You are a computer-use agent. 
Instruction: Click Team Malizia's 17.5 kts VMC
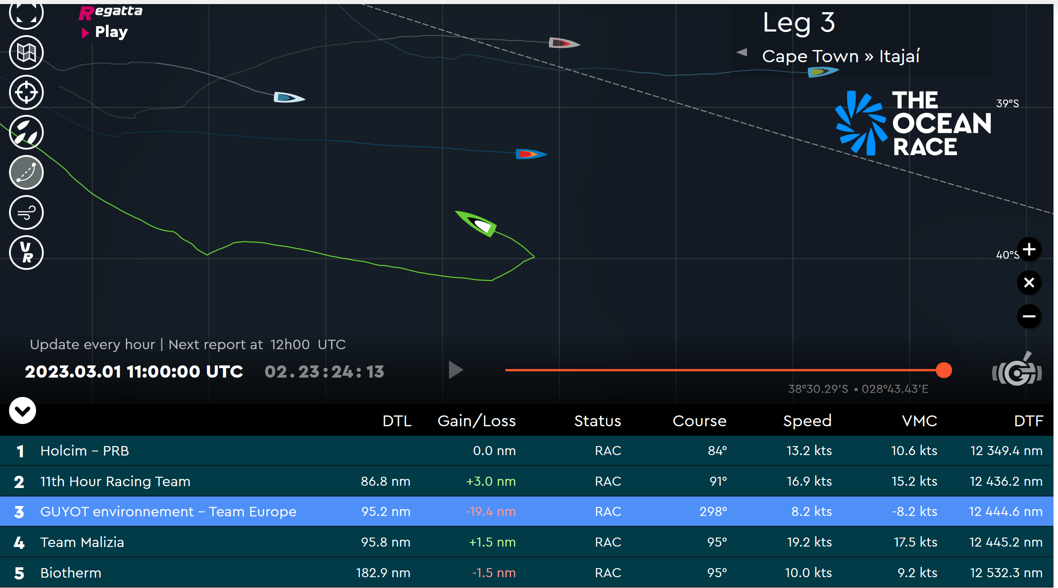(915, 542)
